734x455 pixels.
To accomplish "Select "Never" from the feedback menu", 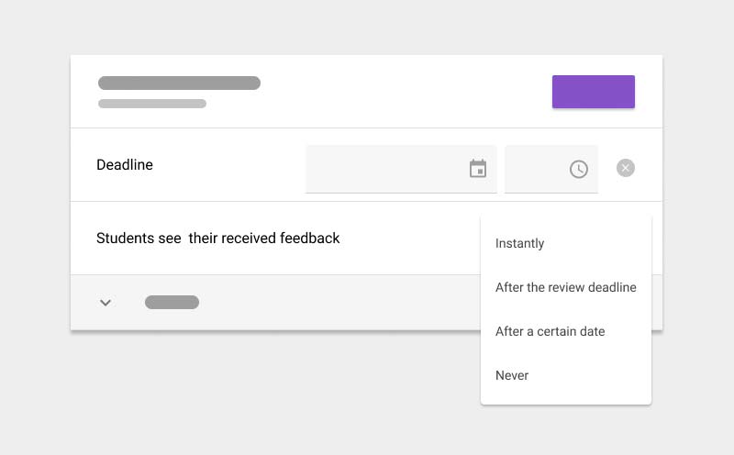I will click(512, 375).
